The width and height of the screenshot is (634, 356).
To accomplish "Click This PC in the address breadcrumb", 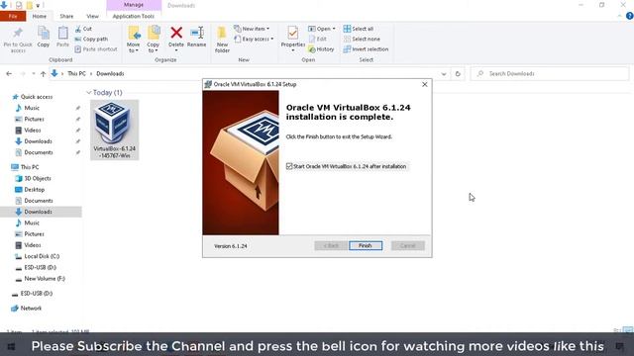I will coord(77,74).
